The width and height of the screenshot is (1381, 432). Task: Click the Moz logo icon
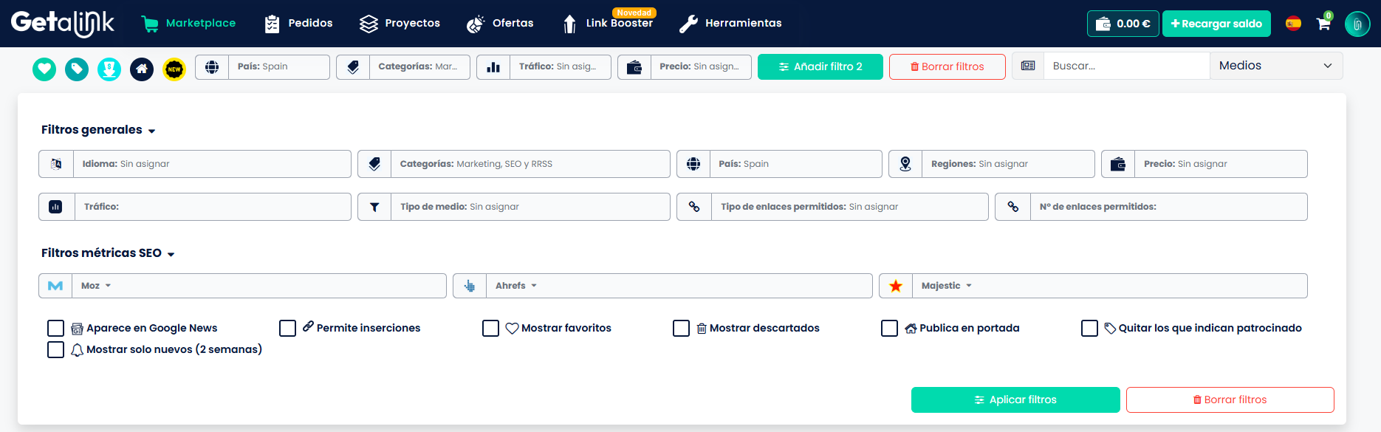pos(55,286)
